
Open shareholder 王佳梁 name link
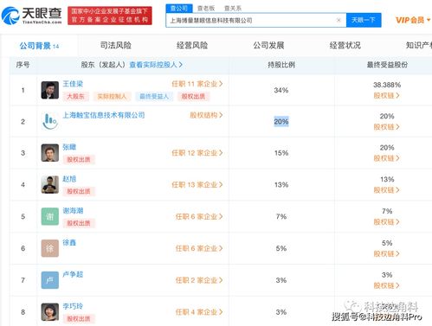(x=73, y=84)
